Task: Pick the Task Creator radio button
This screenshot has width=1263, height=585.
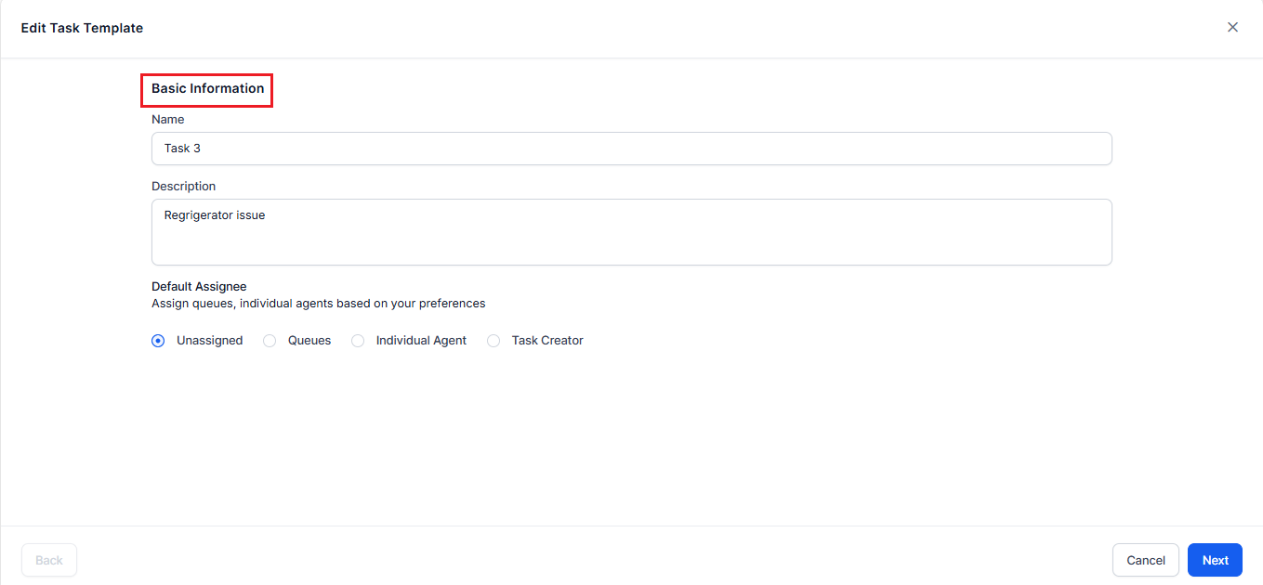Action: 493,341
